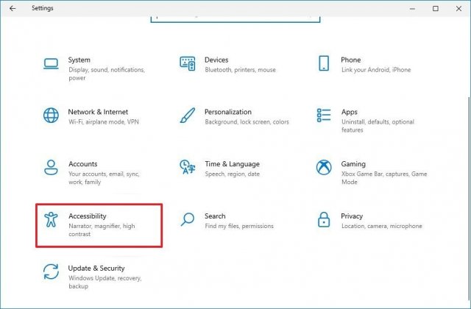Open the Gaming settings category label
471x309 pixels.
coord(353,164)
